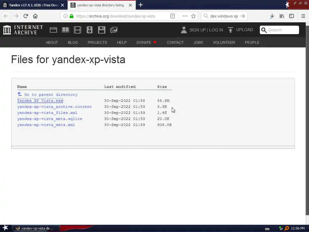
Task: Open the BLOG menu item
Action: tap(73, 42)
